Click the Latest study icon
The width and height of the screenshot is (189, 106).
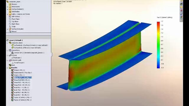coord(7,40)
